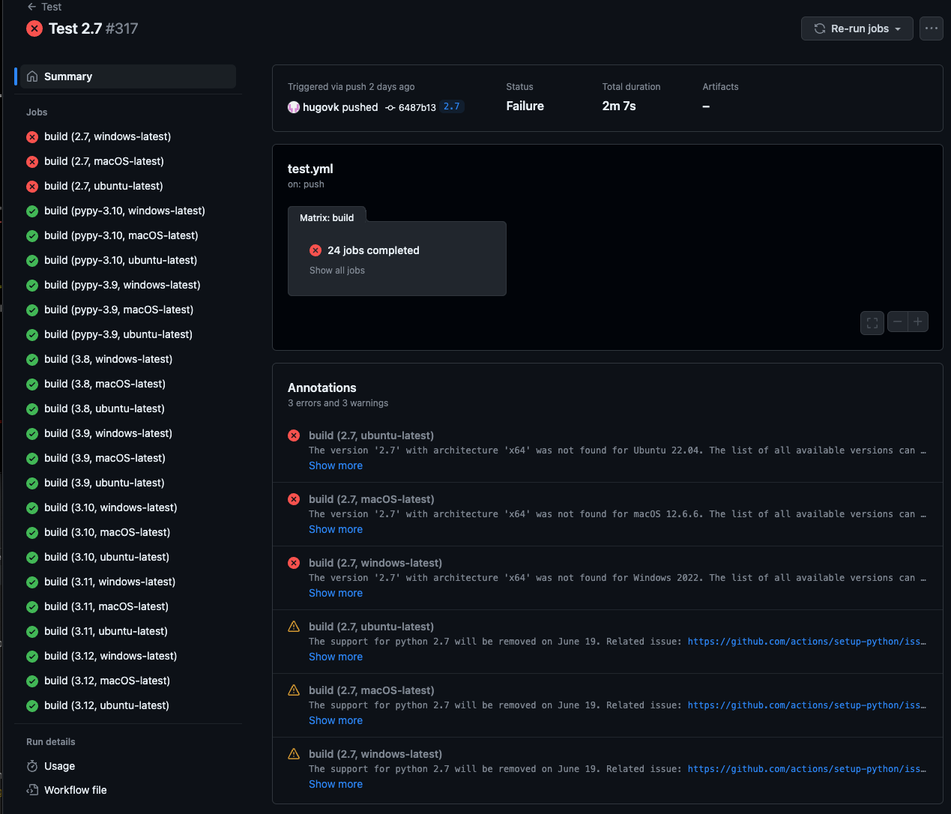This screenshot has width=951, height=814.
Task: Click the hugovk avatar image
Action: click(x=294, y=107)
